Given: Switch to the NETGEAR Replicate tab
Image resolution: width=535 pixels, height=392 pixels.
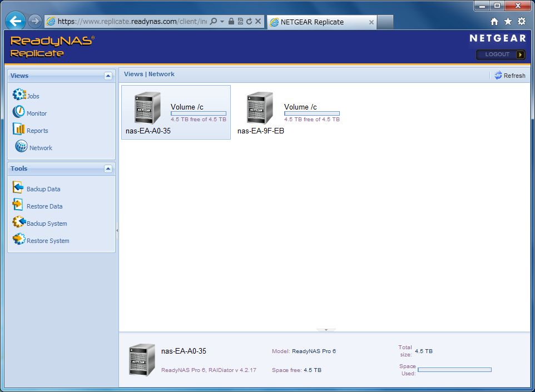Looking at the screenshot, I should click(x=317, y=22).
